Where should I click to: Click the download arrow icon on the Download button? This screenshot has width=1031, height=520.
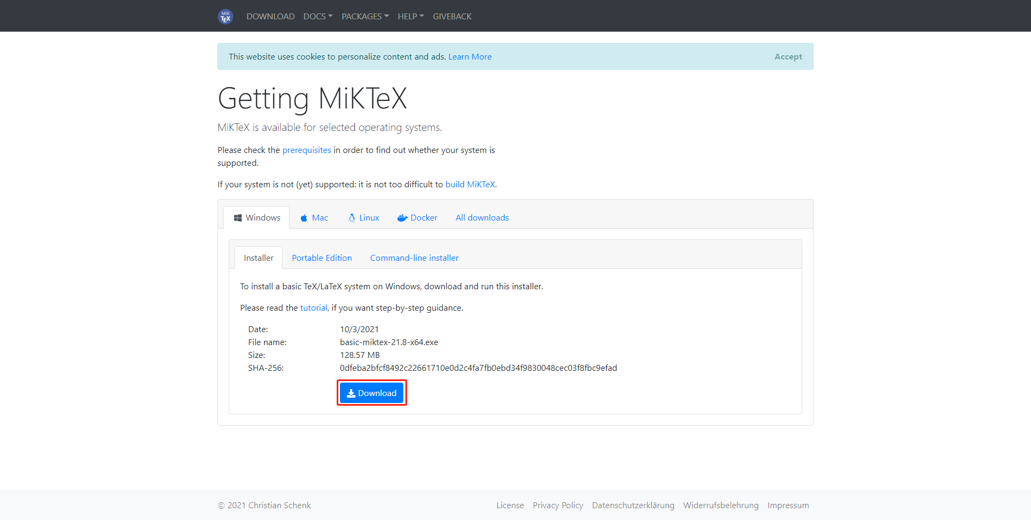pyautogui.click(x=352, y=393)
